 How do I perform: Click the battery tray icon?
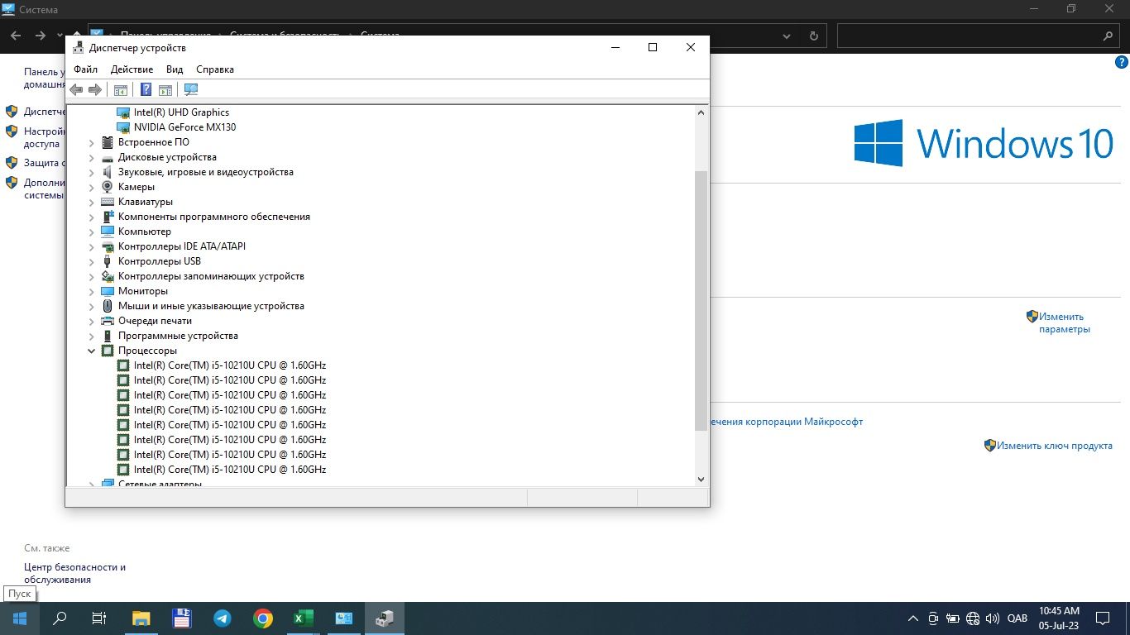953,618
